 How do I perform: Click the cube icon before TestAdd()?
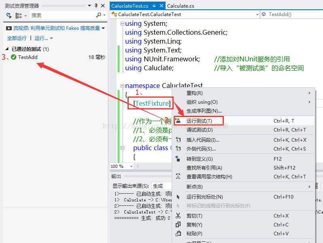point(263,14)
